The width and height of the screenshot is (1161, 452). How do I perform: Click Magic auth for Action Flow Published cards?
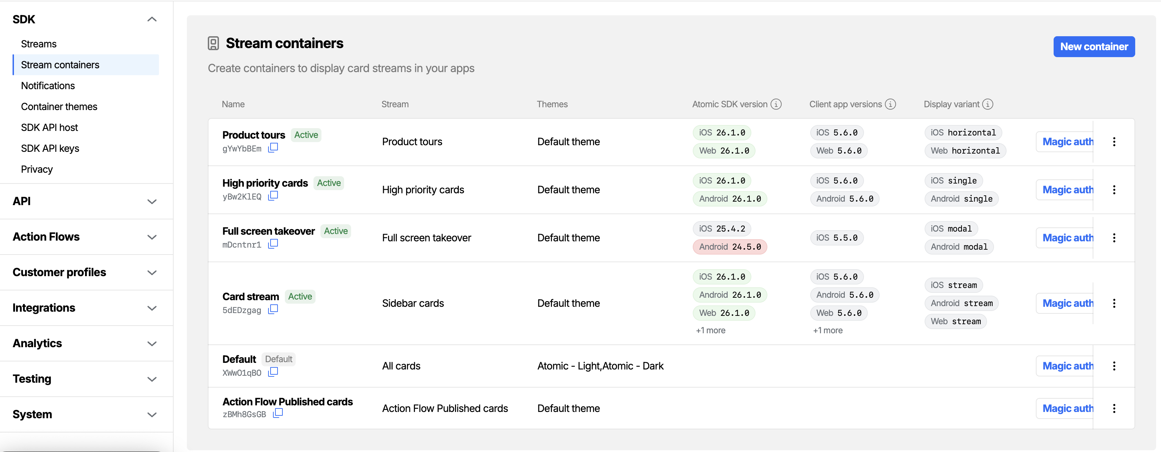coord(1064,408)
